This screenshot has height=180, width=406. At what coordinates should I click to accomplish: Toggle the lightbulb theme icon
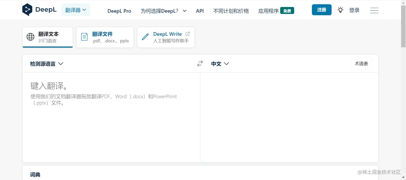[x=340, y=10]
